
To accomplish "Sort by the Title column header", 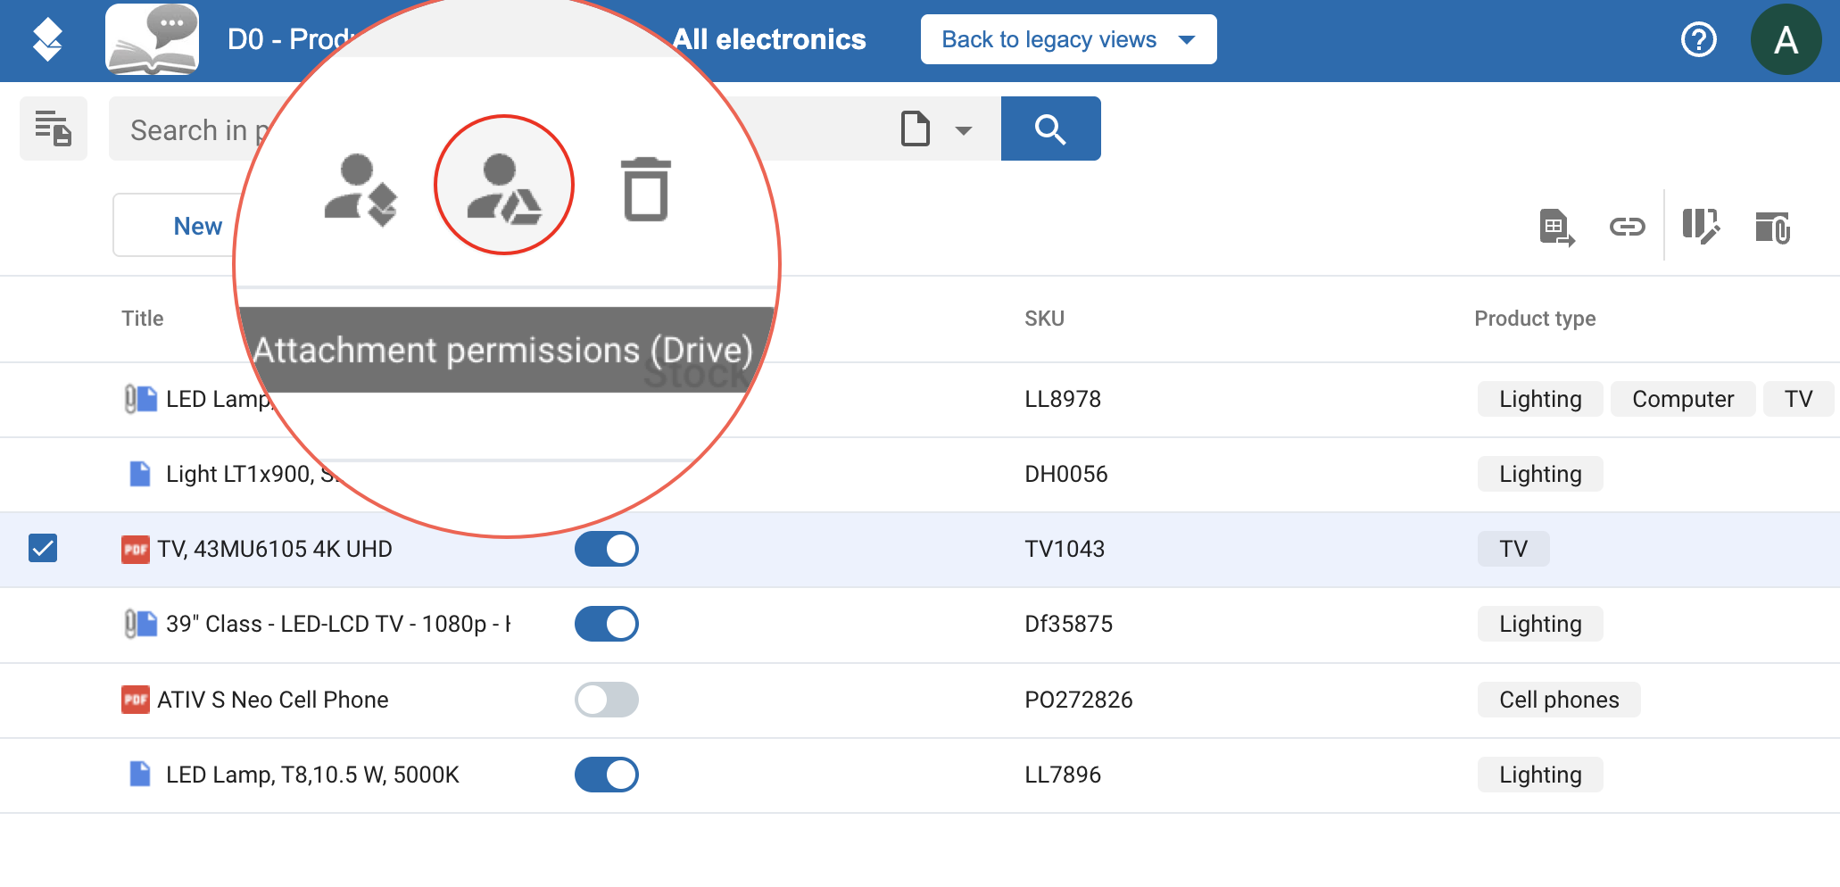I will click(x=143, y=319).
